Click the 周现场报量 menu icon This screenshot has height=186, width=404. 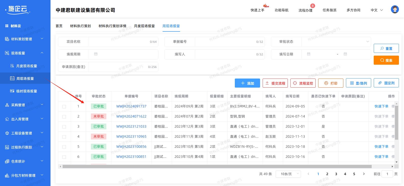point(12,79)
